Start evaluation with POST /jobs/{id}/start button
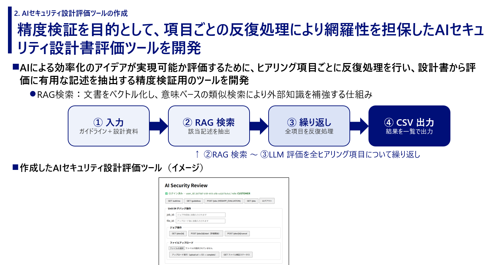 pyautogui.click(x=206, y=234)
